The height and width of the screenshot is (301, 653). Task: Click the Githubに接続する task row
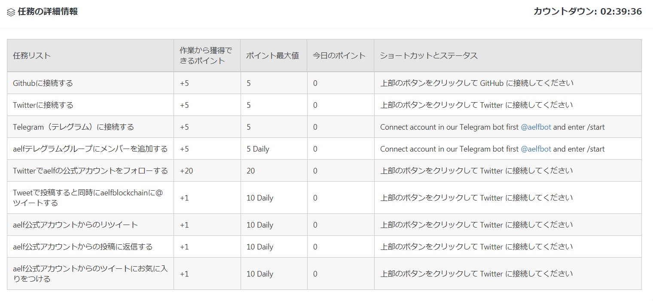(x=43, y=83)
